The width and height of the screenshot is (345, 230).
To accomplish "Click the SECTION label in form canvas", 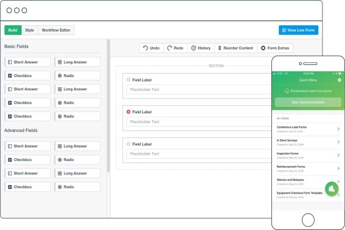I will [216, 66].
